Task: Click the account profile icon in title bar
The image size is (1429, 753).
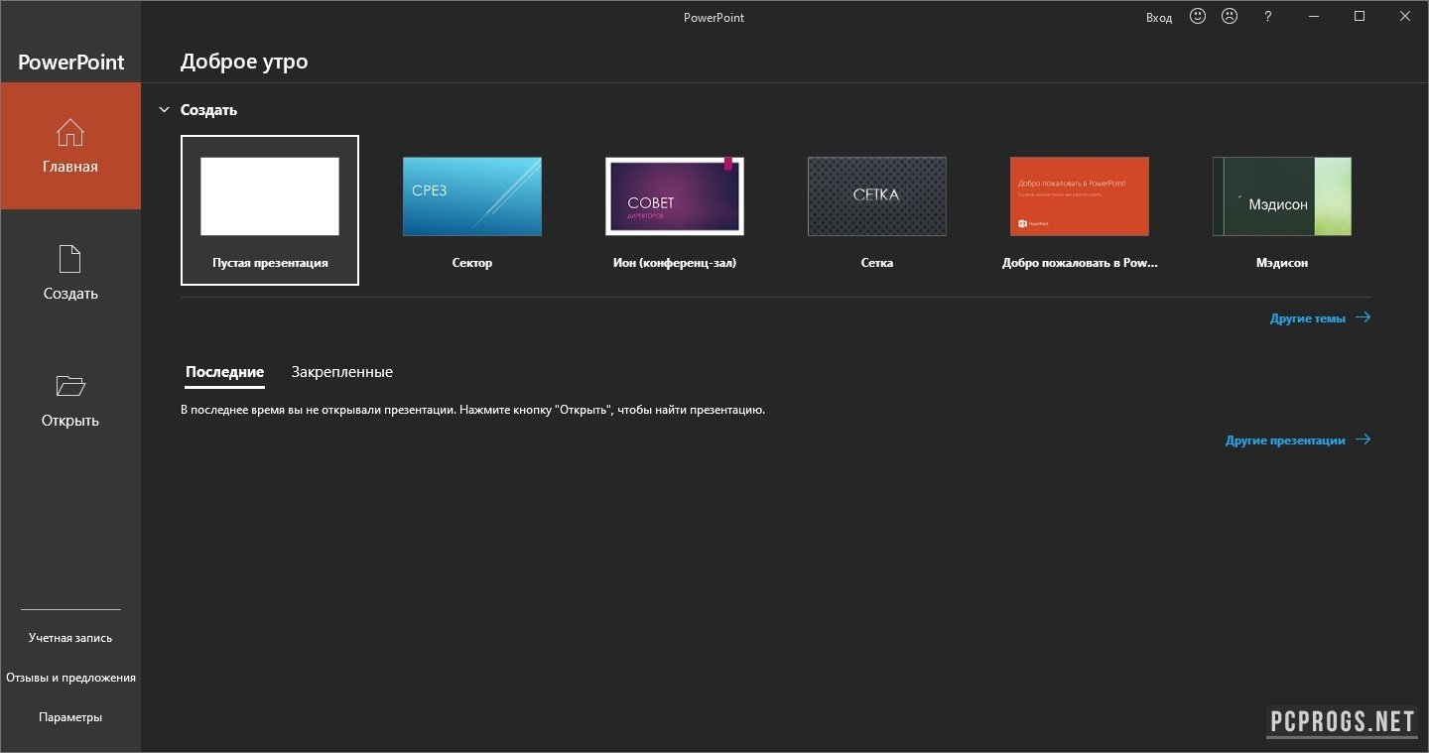Action: [1230, 16]
